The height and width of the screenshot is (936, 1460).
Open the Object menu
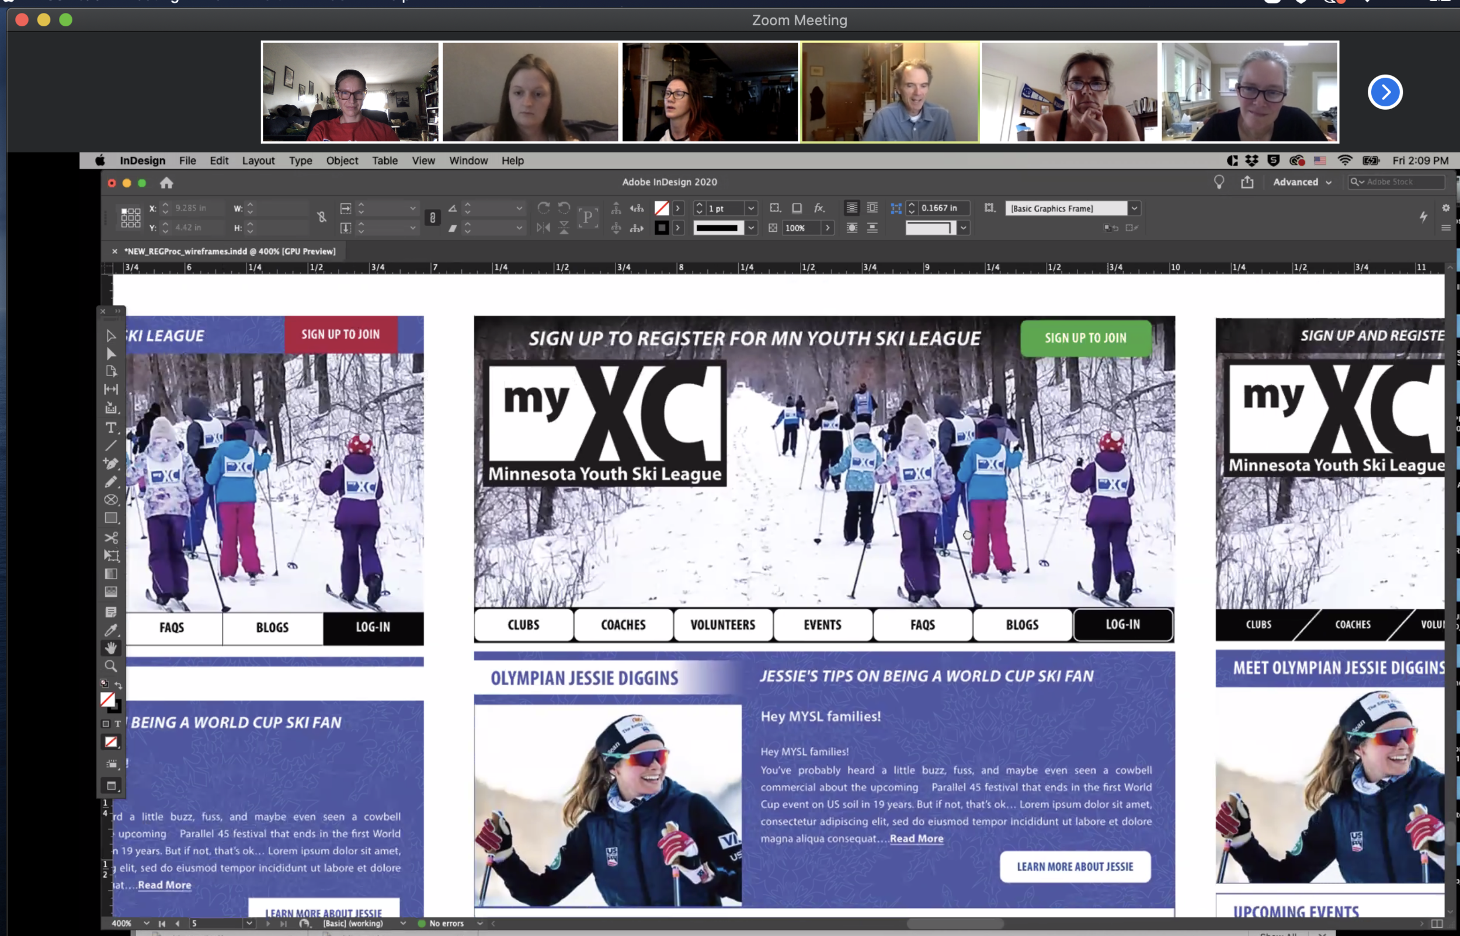[x=342, y=161]
